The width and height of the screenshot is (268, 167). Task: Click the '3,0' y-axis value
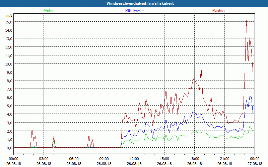(x=9, y=123)
